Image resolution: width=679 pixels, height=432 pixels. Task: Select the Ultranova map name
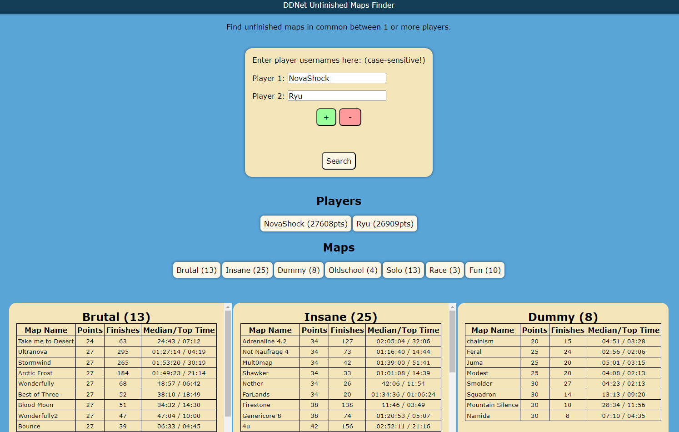pos(33,352)
